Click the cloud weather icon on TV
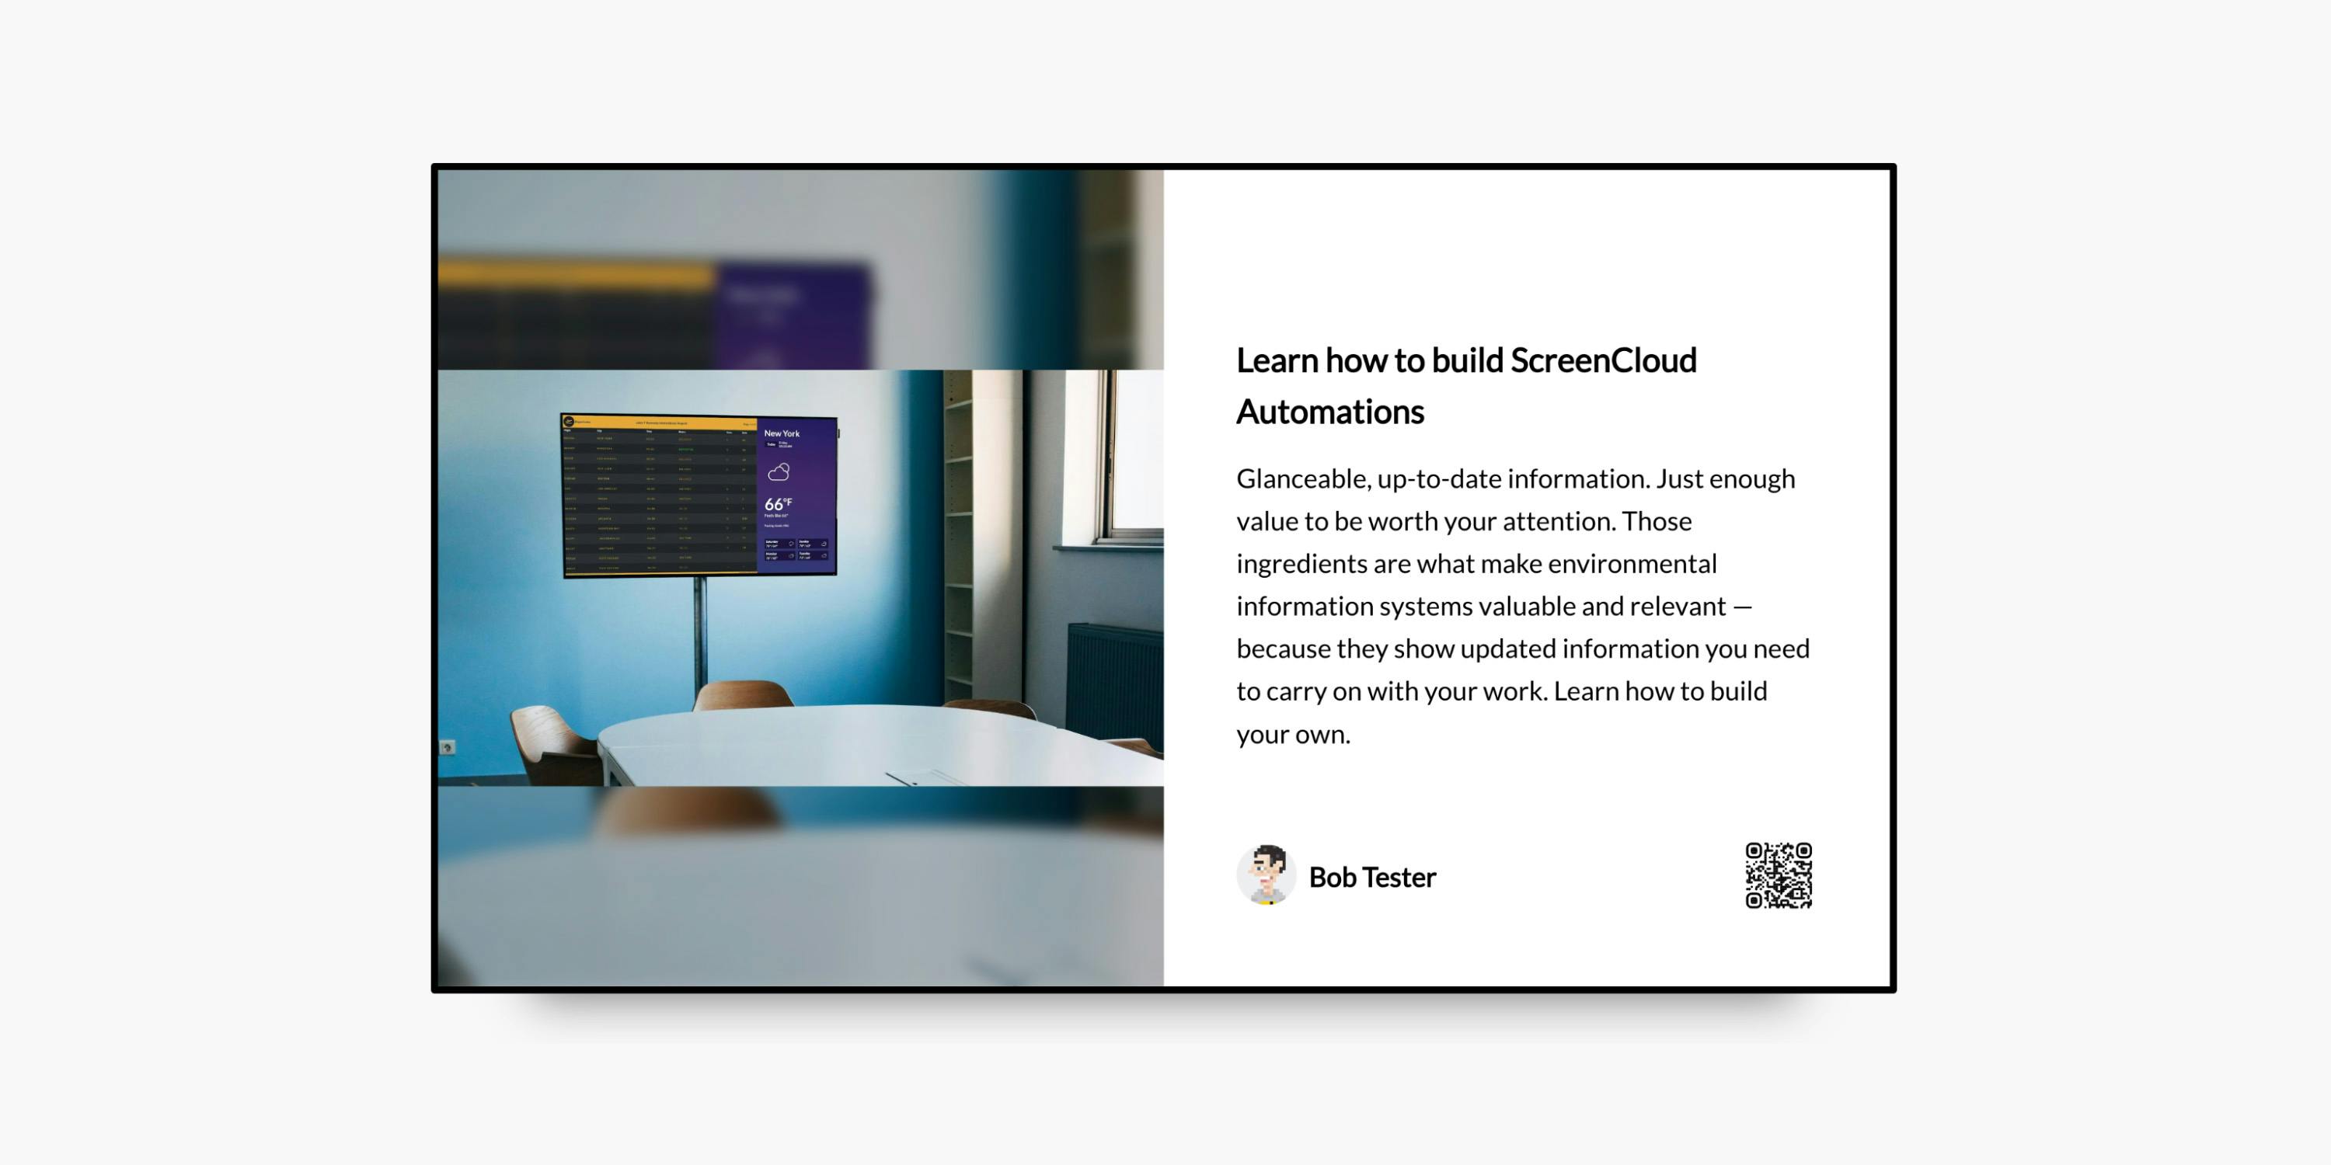This screenshot has height=1165, width=2331. pyautogui.click(x=779, y=472)
